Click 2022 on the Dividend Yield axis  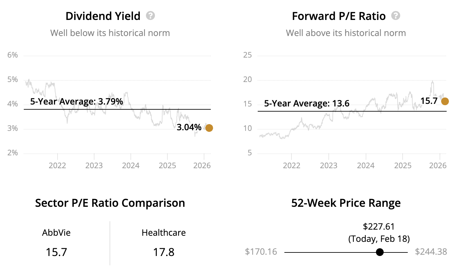[x=57, y=166]
